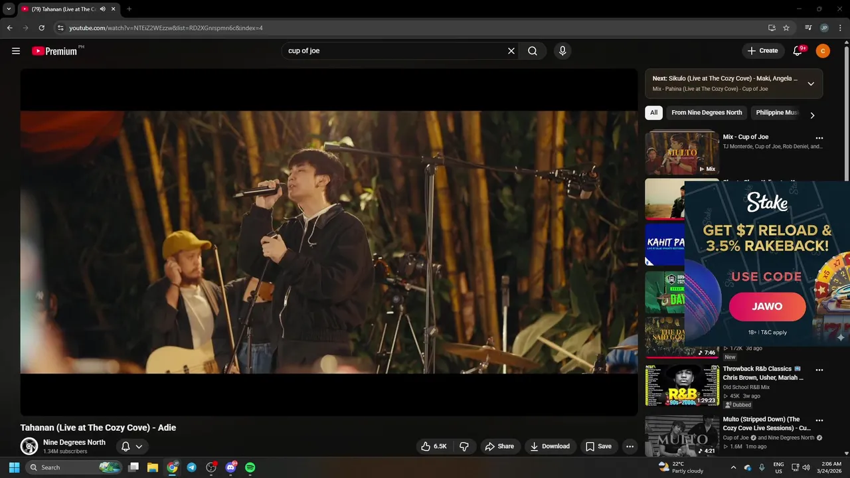This screenshot has width=850, height=478.
Task: Switch ENG US input language
Action: (x=778, y=467)
